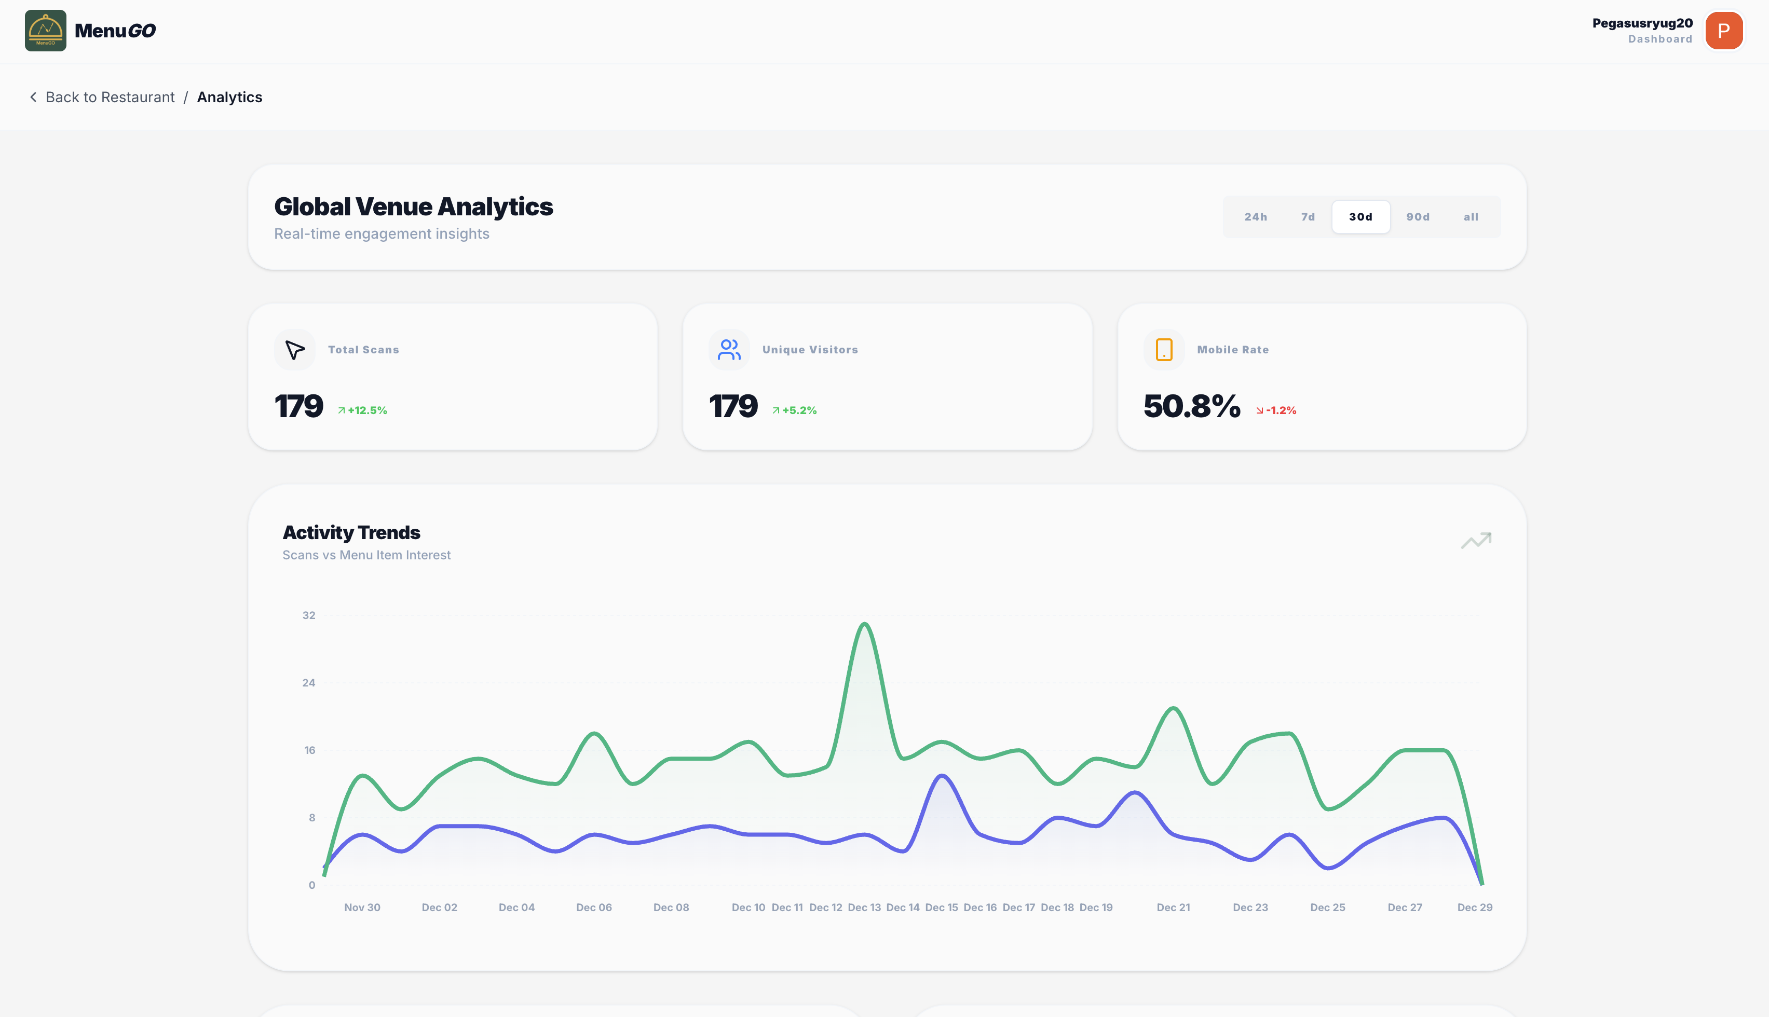Click the Total Scans cursor icon
1769x1017 pixels.
tap(295, 350)
